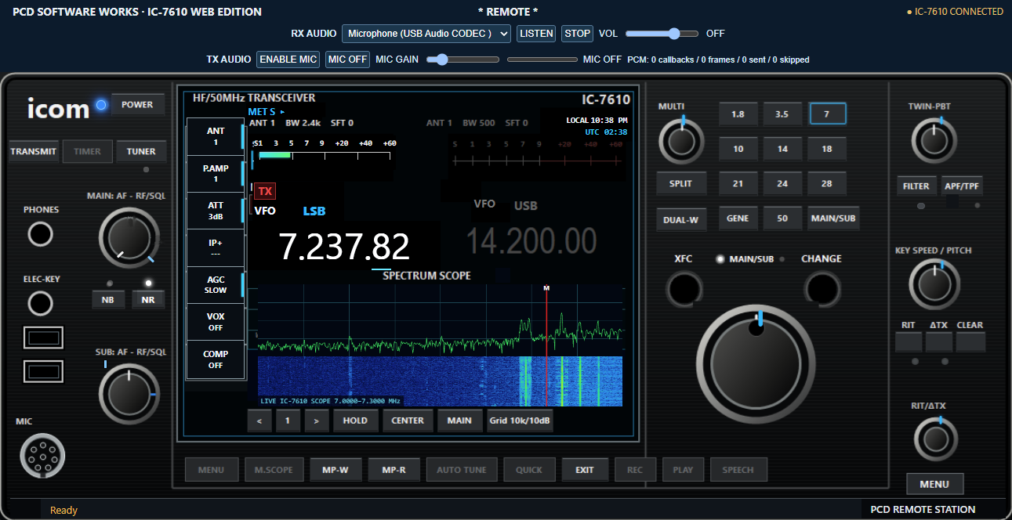Click ENABLE MIC button

click(x=288, y=60)
